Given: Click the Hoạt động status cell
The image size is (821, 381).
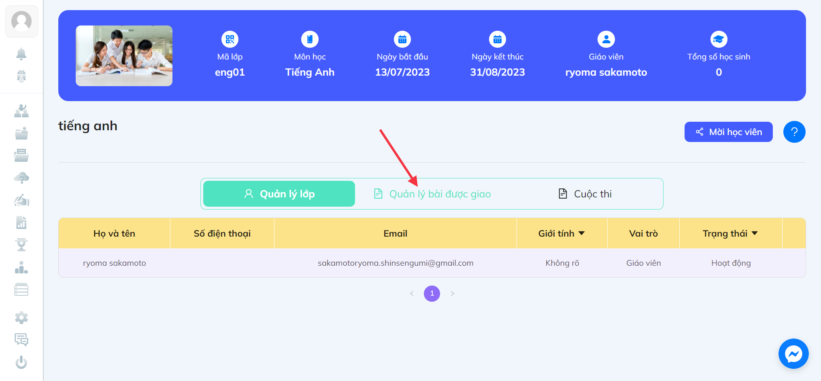Looking at the screenshot, I should point(731,263).
